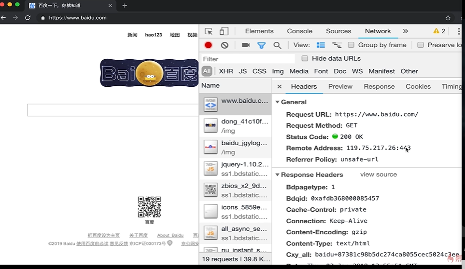Enable Preserve log checkbox

tap(421, 45)
